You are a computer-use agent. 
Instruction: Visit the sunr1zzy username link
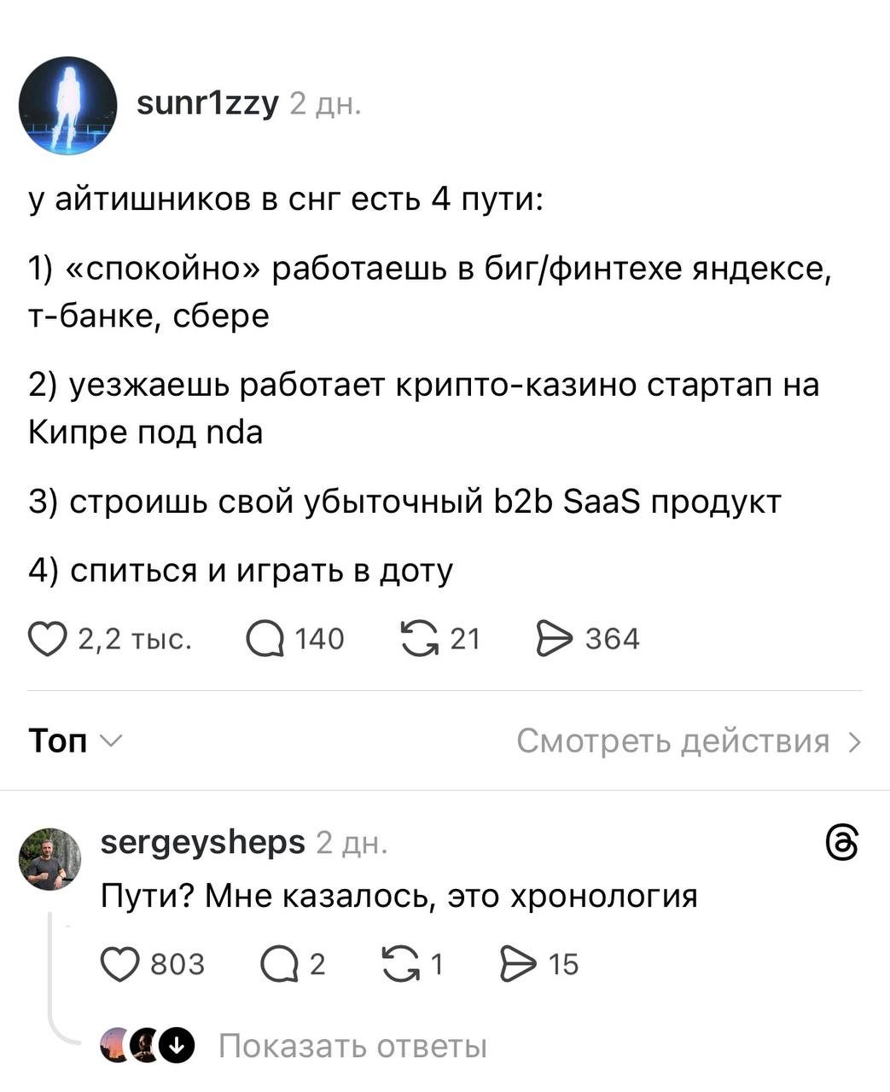click(x=207, y=103)
